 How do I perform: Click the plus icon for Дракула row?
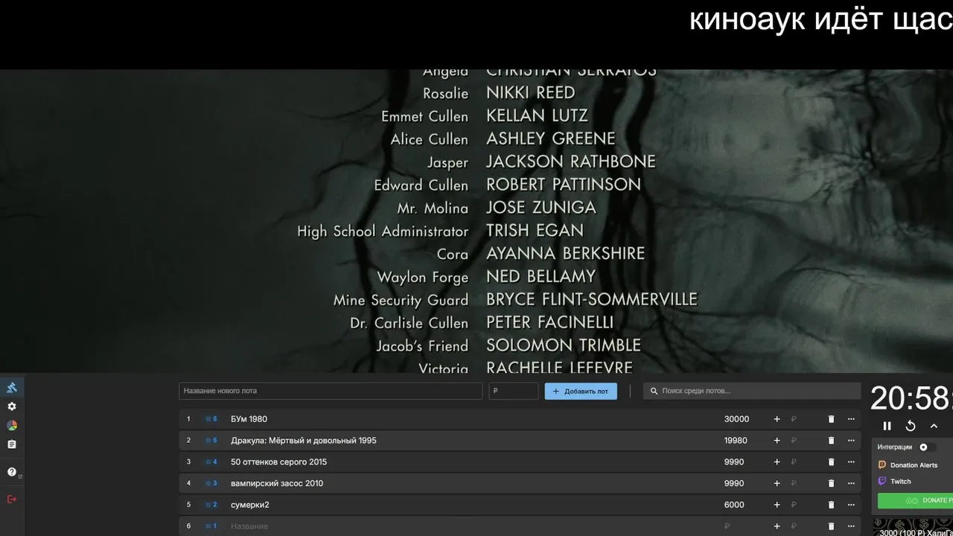click(x=777, y=441)
